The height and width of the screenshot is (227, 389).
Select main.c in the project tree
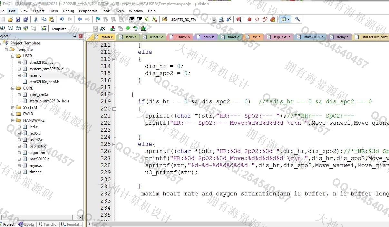[35, 75]
